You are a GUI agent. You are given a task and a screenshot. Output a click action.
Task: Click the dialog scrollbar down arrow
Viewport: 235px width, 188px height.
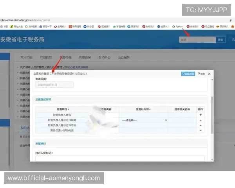212,160
